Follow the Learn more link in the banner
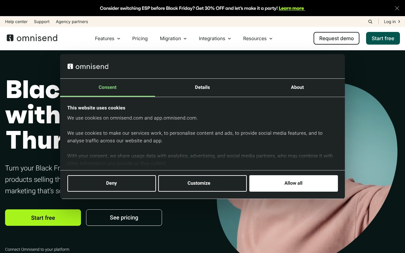 point(291,8)
